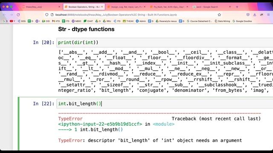Select the In [22] cell prompt

(44, 104)
